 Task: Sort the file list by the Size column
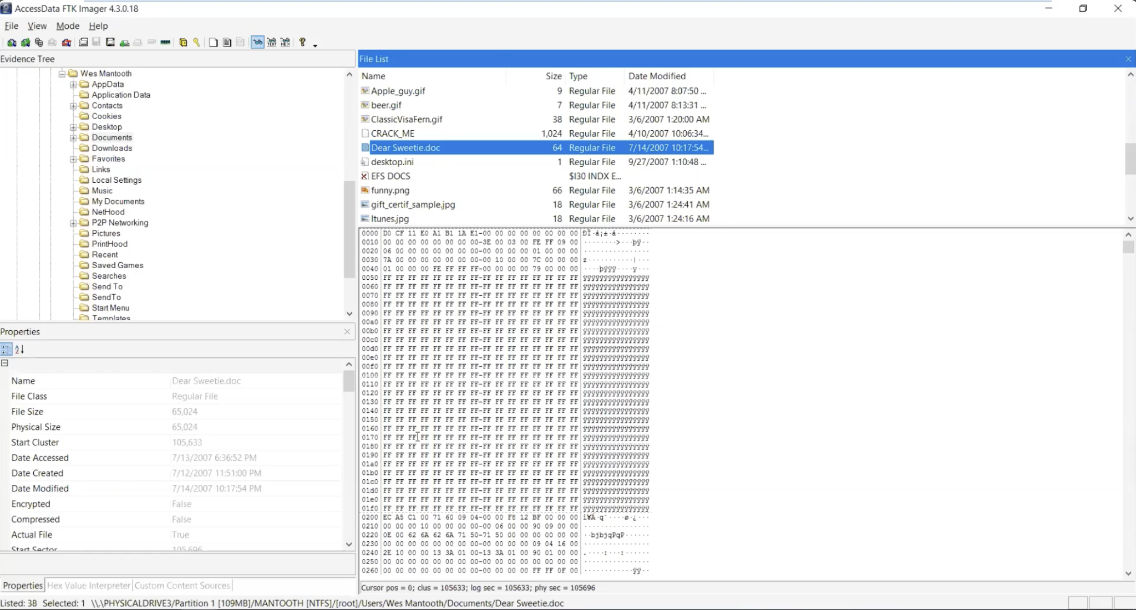pyautogui.click(x=552, y=76)
